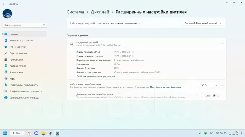Click Стандартный динамический диапазон (SDR) value
Viewport: 245px width, 137px height.
[x=137, y=72]
